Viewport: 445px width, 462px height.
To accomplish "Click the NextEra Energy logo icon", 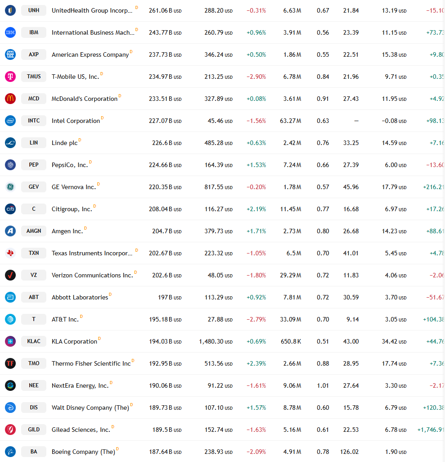I will tap(10, 385).
